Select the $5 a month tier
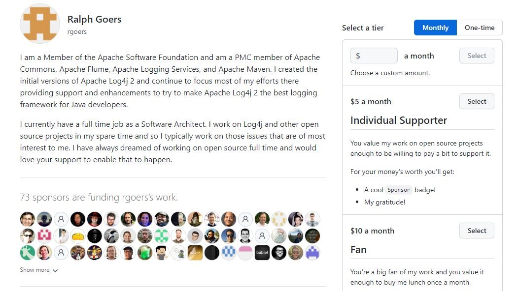The height and width of the screenshot is (291, 519). (477, 101)
